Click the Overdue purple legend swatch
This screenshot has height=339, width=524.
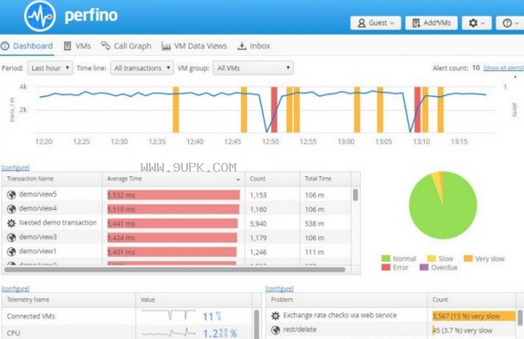(x=424, y=267)
